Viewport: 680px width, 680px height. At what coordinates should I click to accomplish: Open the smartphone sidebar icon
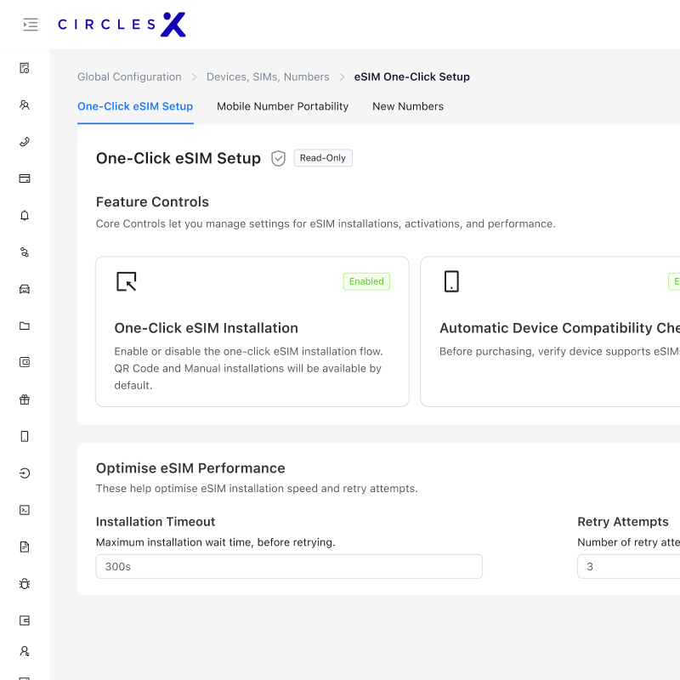point(25,436)
